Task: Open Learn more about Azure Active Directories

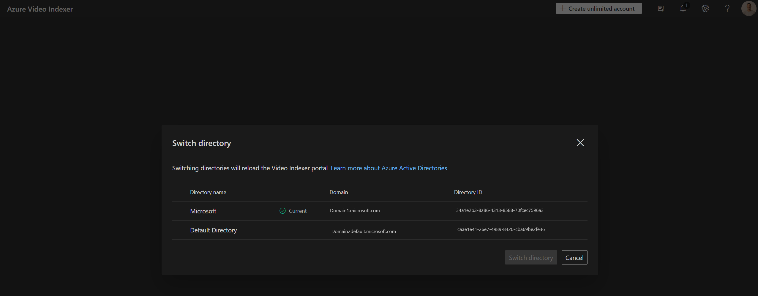Action: coord(389,168)
